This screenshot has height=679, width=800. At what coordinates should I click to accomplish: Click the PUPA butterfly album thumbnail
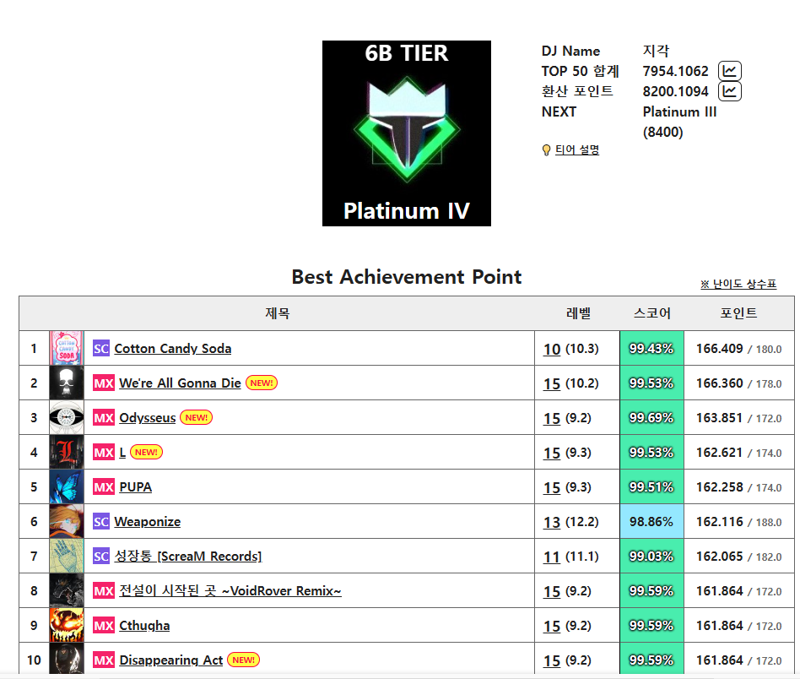(x=67, y=486)
